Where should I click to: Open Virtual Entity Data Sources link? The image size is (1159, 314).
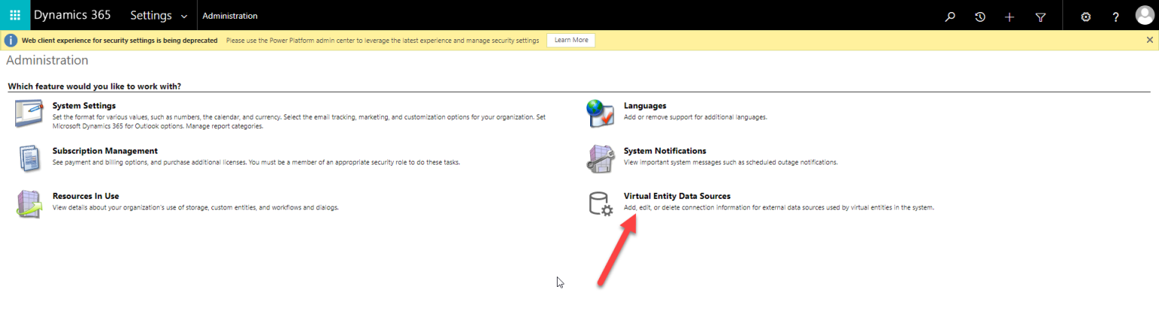coord(677,196)
